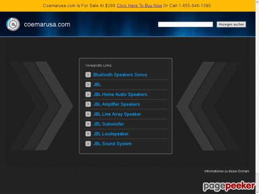Click arrow icon beside JBL Subwoofer

[x=88, y=124]
